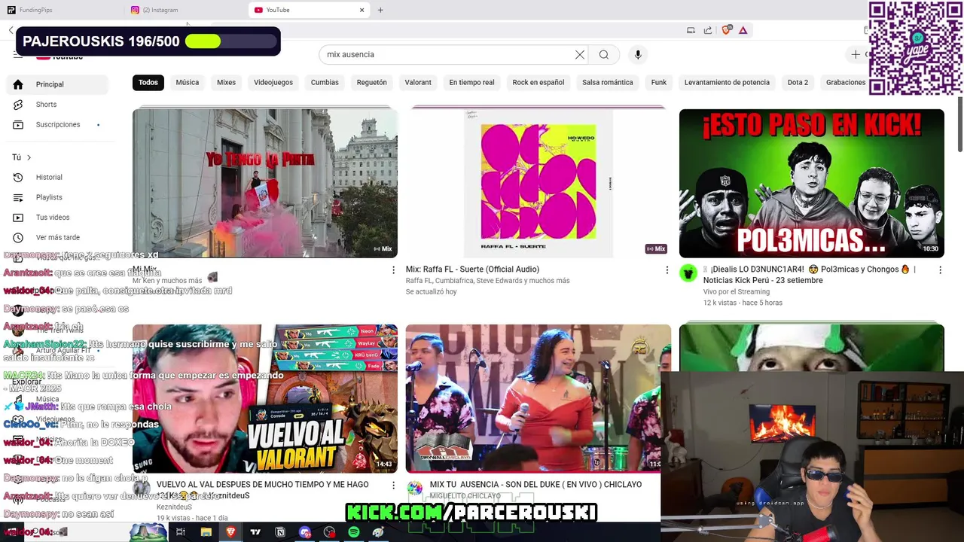Open the Yo Tengo La Pinta mix thumbnail
Viewport: 964px width, 542px height.
pos(265,183)
